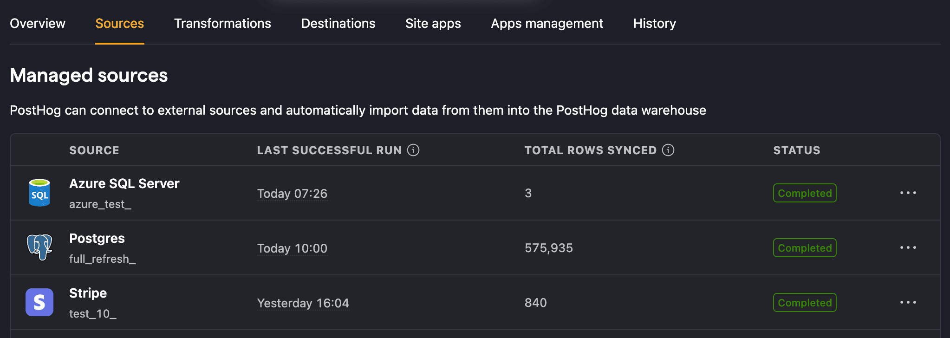Click the 840 rows synced value
Viewport: 950px width, 338px height.
pyautogui.click(x=536, y=303)
